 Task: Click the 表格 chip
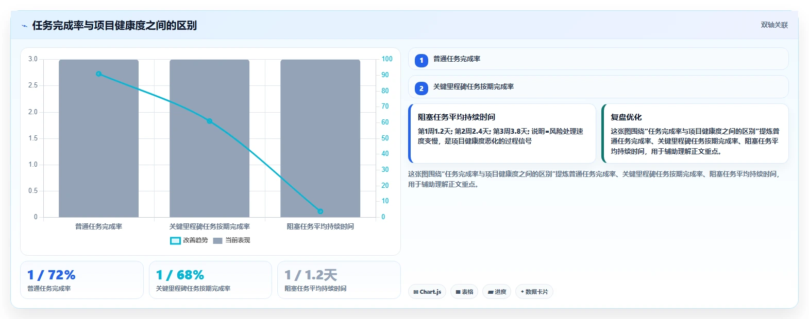click(x=464, y=292)
